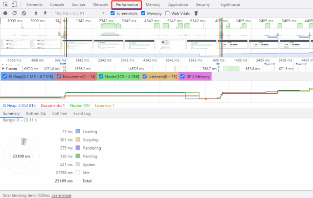313x198 pixels.
Task: Activate the inspect element cursor icon
Action: (5, 4)
